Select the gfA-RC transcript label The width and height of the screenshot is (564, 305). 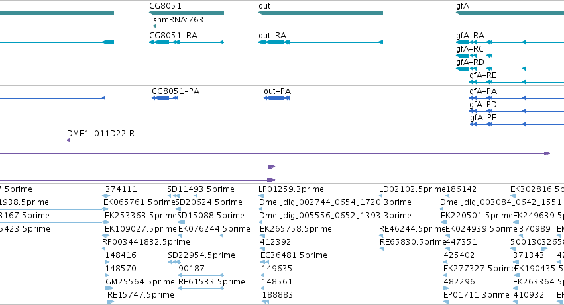pos(470,49)
